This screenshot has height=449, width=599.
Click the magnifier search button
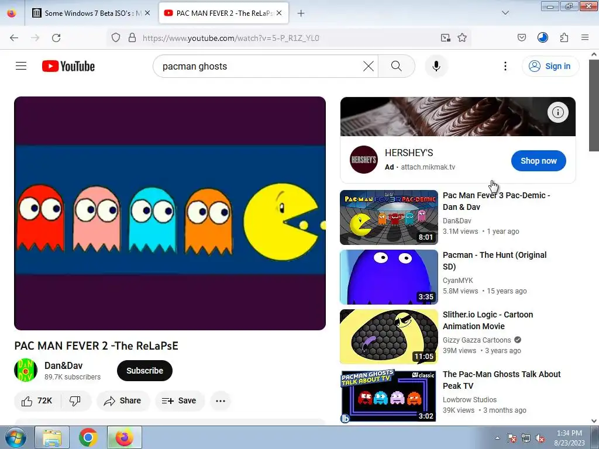coord(397,66)
